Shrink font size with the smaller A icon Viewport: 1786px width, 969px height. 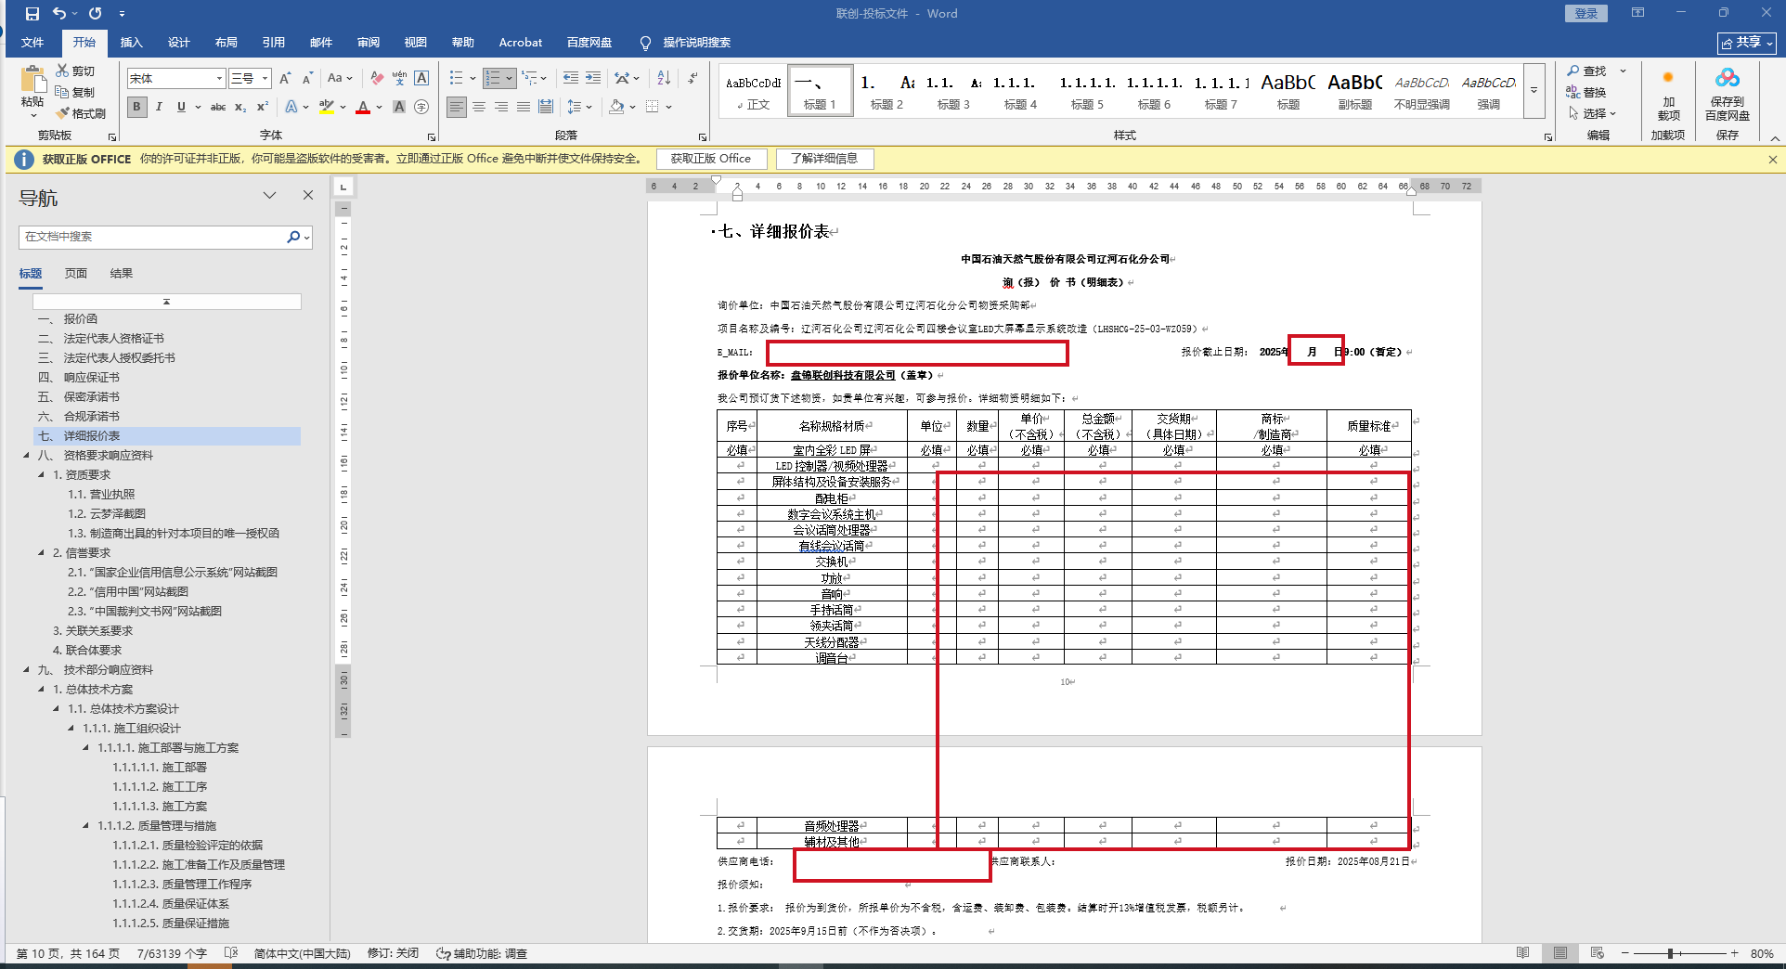click(307, 79)
